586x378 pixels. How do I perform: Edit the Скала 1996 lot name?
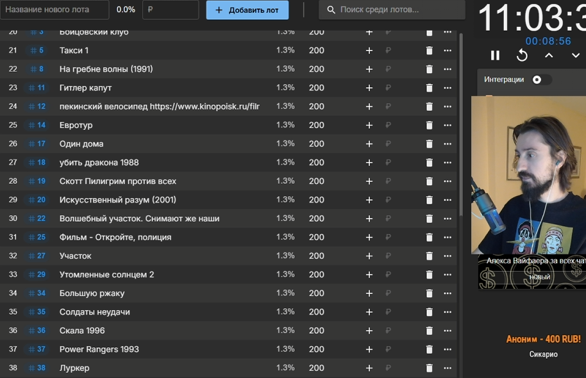pos(82,331)
